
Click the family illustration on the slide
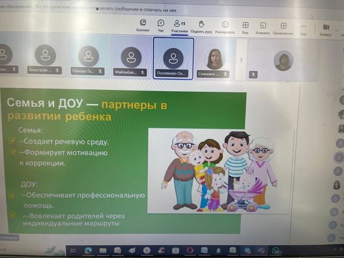[x=220, y=170]
